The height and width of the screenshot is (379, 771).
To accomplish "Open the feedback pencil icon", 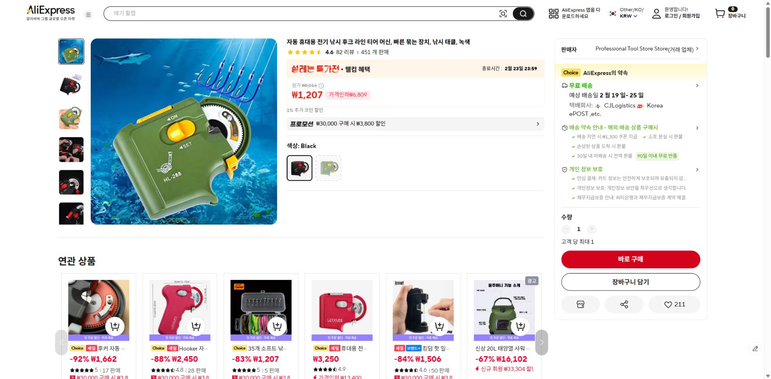I will tap(756, 348).
